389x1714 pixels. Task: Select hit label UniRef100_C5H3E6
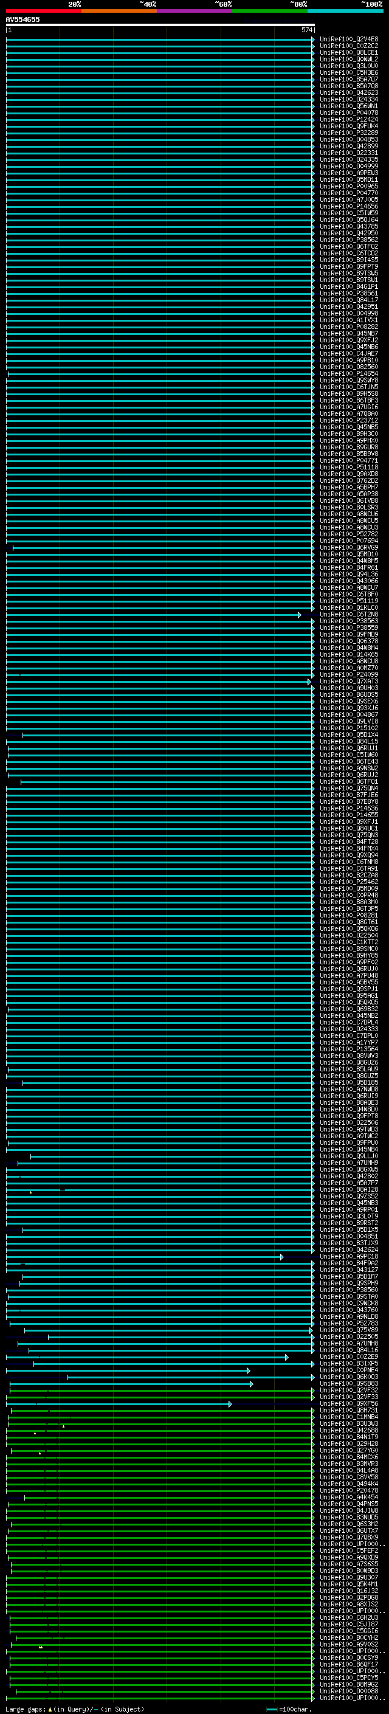pyautogui.click(x=349, y=72)
